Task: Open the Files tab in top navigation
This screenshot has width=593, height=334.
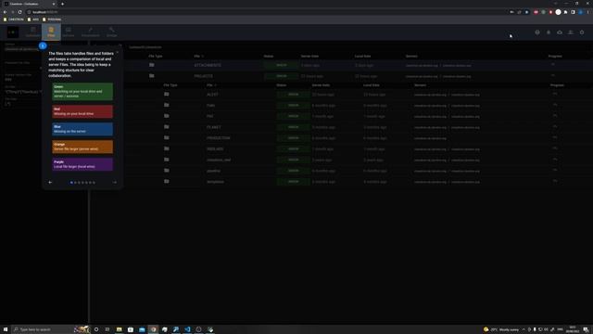Action: (51, 32)
